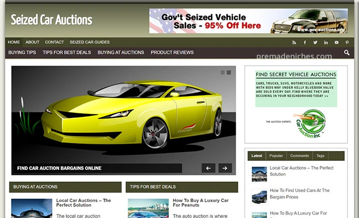
Task: Open How To Buy A Luxury Car article
Action: [200, 203]
